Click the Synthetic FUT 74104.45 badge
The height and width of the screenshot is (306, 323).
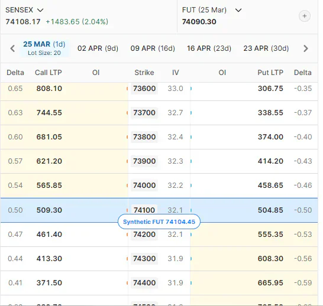tap(159, 222)
